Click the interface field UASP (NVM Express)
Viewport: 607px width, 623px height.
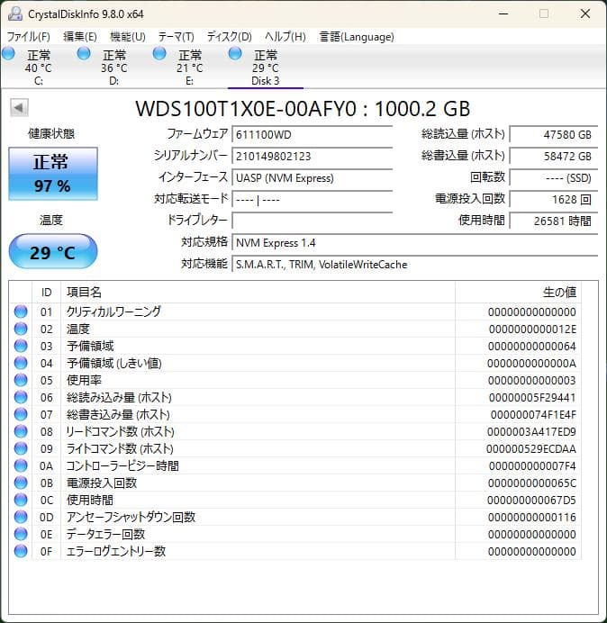coord(313,177)
